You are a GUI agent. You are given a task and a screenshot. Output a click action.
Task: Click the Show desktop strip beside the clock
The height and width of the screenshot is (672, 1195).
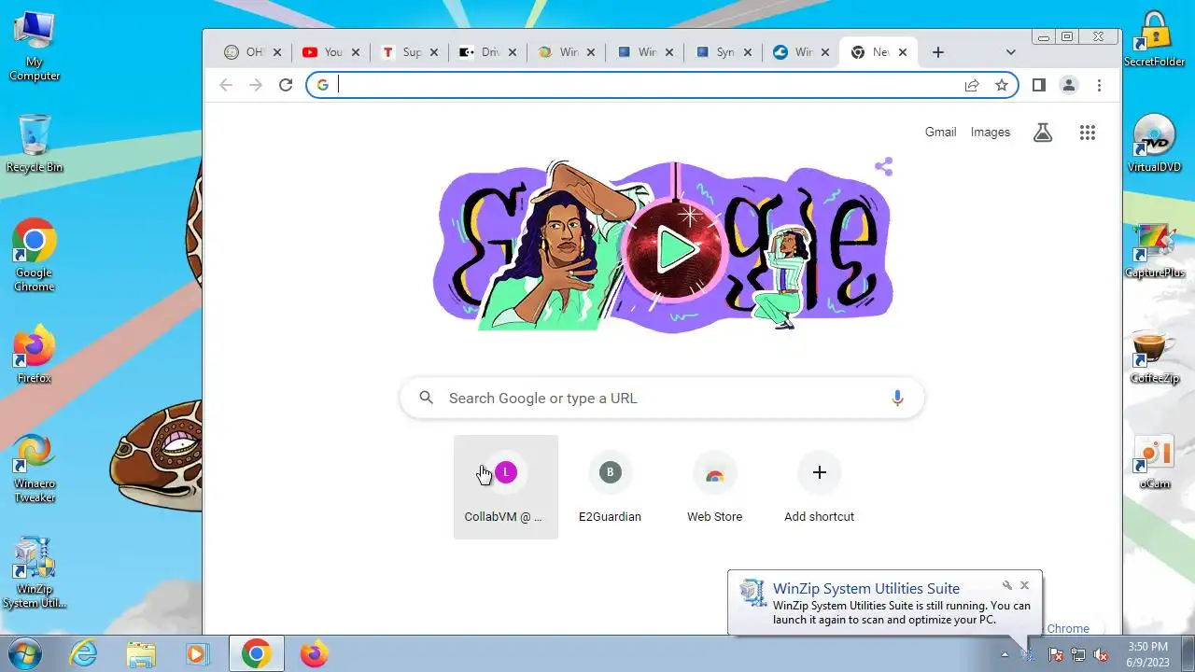[1188, 653]
